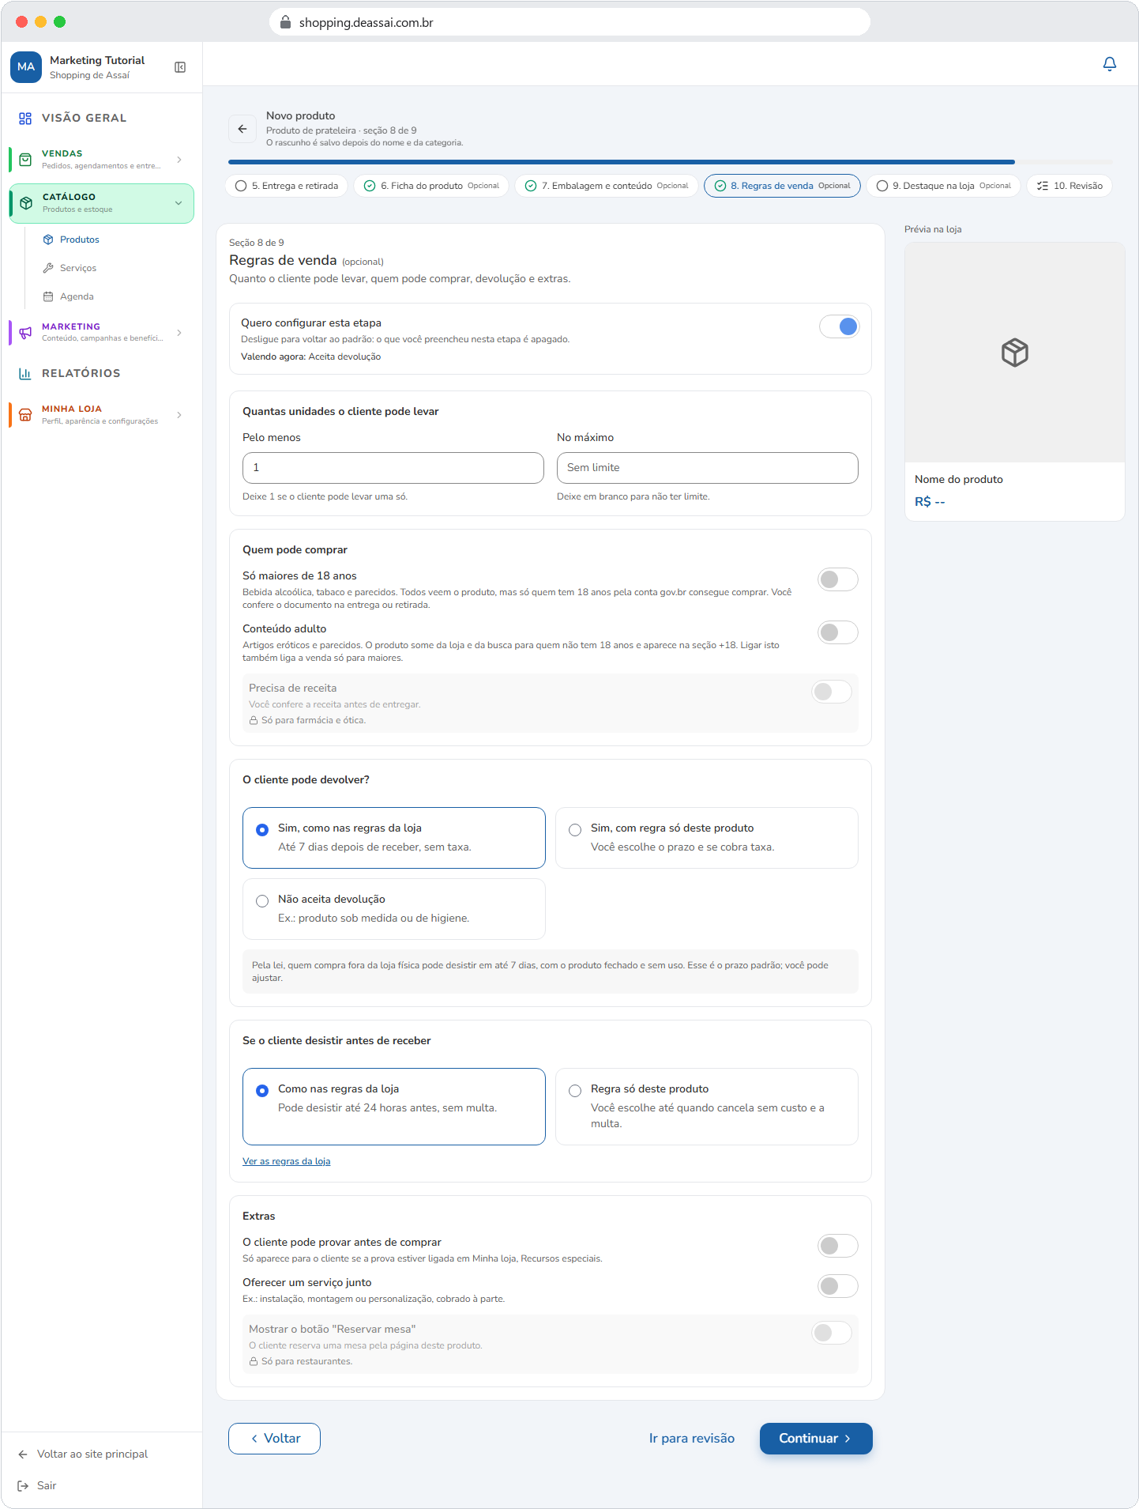Click the Marketing megaphone icon
This screenshot has width=1139, height=1509.
[25, 332]
